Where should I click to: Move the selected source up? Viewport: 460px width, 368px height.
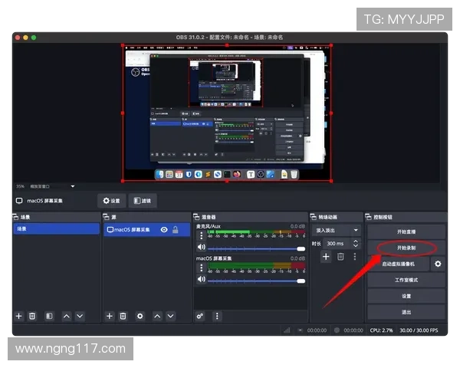(x=157, y=316)
